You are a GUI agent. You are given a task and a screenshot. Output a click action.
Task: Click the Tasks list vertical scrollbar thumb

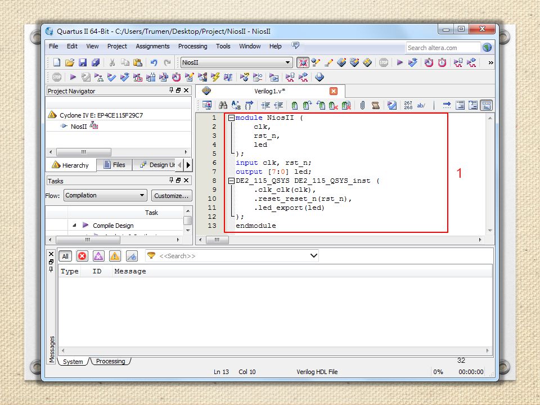[x=188, y=220]
